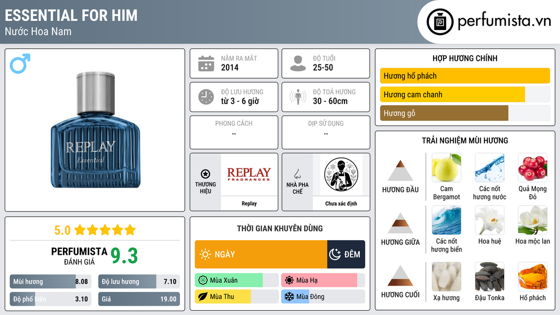This screenshot has height=315, width=560.
Task: Click the star badge icon above Thương hiệu
Action: coord(206,174)
